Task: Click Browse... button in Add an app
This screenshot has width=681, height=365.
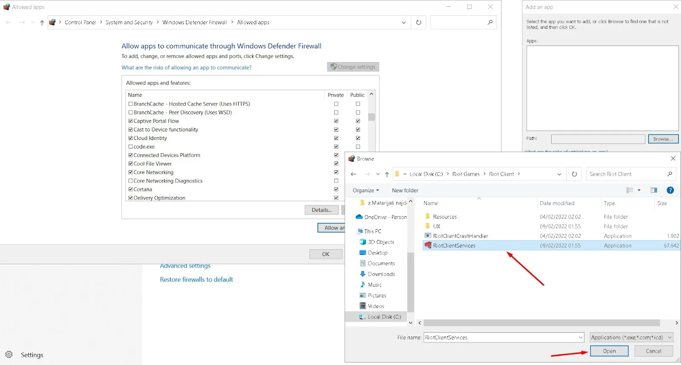Action: (x=663, y=139)
